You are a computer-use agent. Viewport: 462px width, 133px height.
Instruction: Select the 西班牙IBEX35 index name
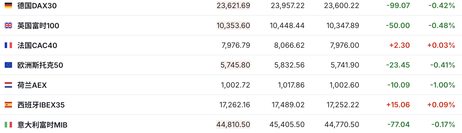click(x=41, y=105)
